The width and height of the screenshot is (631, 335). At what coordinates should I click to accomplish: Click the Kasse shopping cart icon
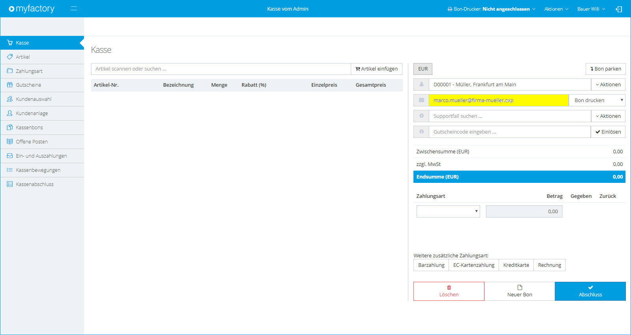point(10,43)
